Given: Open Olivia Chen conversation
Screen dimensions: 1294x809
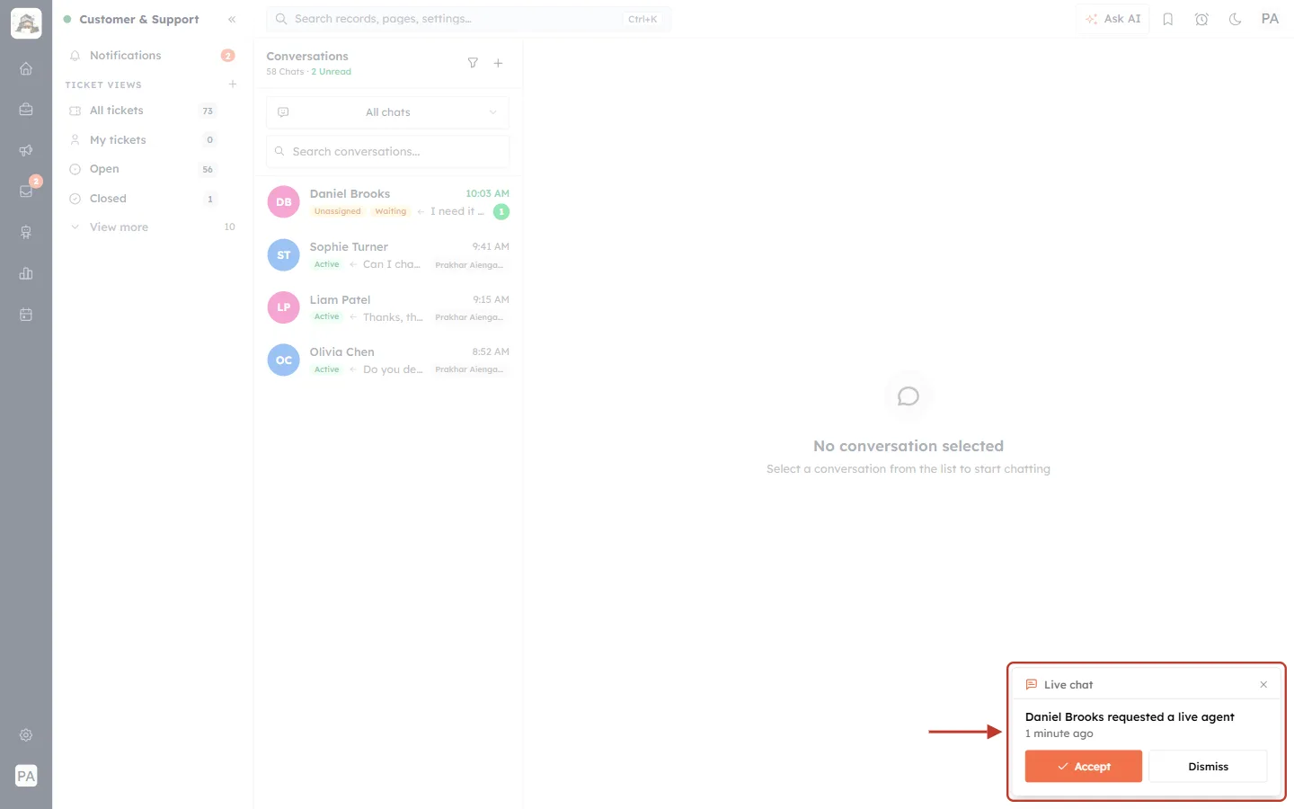Looking at the screenshot, I should [x=387, y=360].
